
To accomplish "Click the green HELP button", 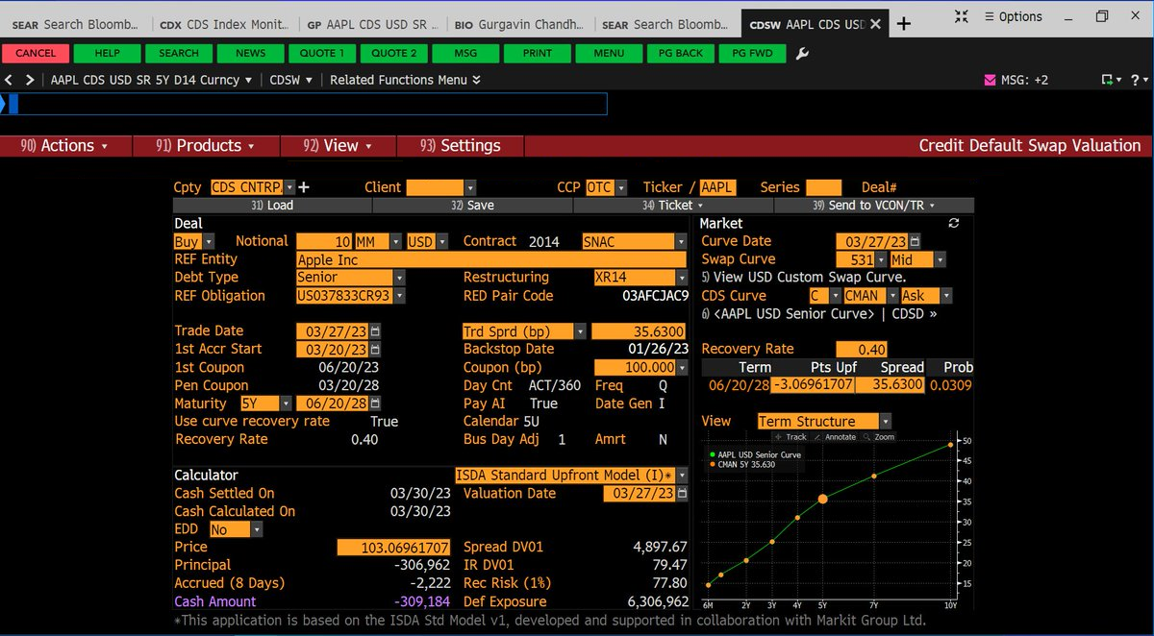I will point(108,53).
